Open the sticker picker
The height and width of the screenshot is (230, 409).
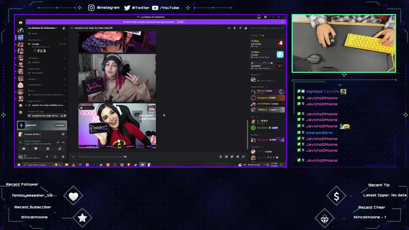tap(232, 157)
